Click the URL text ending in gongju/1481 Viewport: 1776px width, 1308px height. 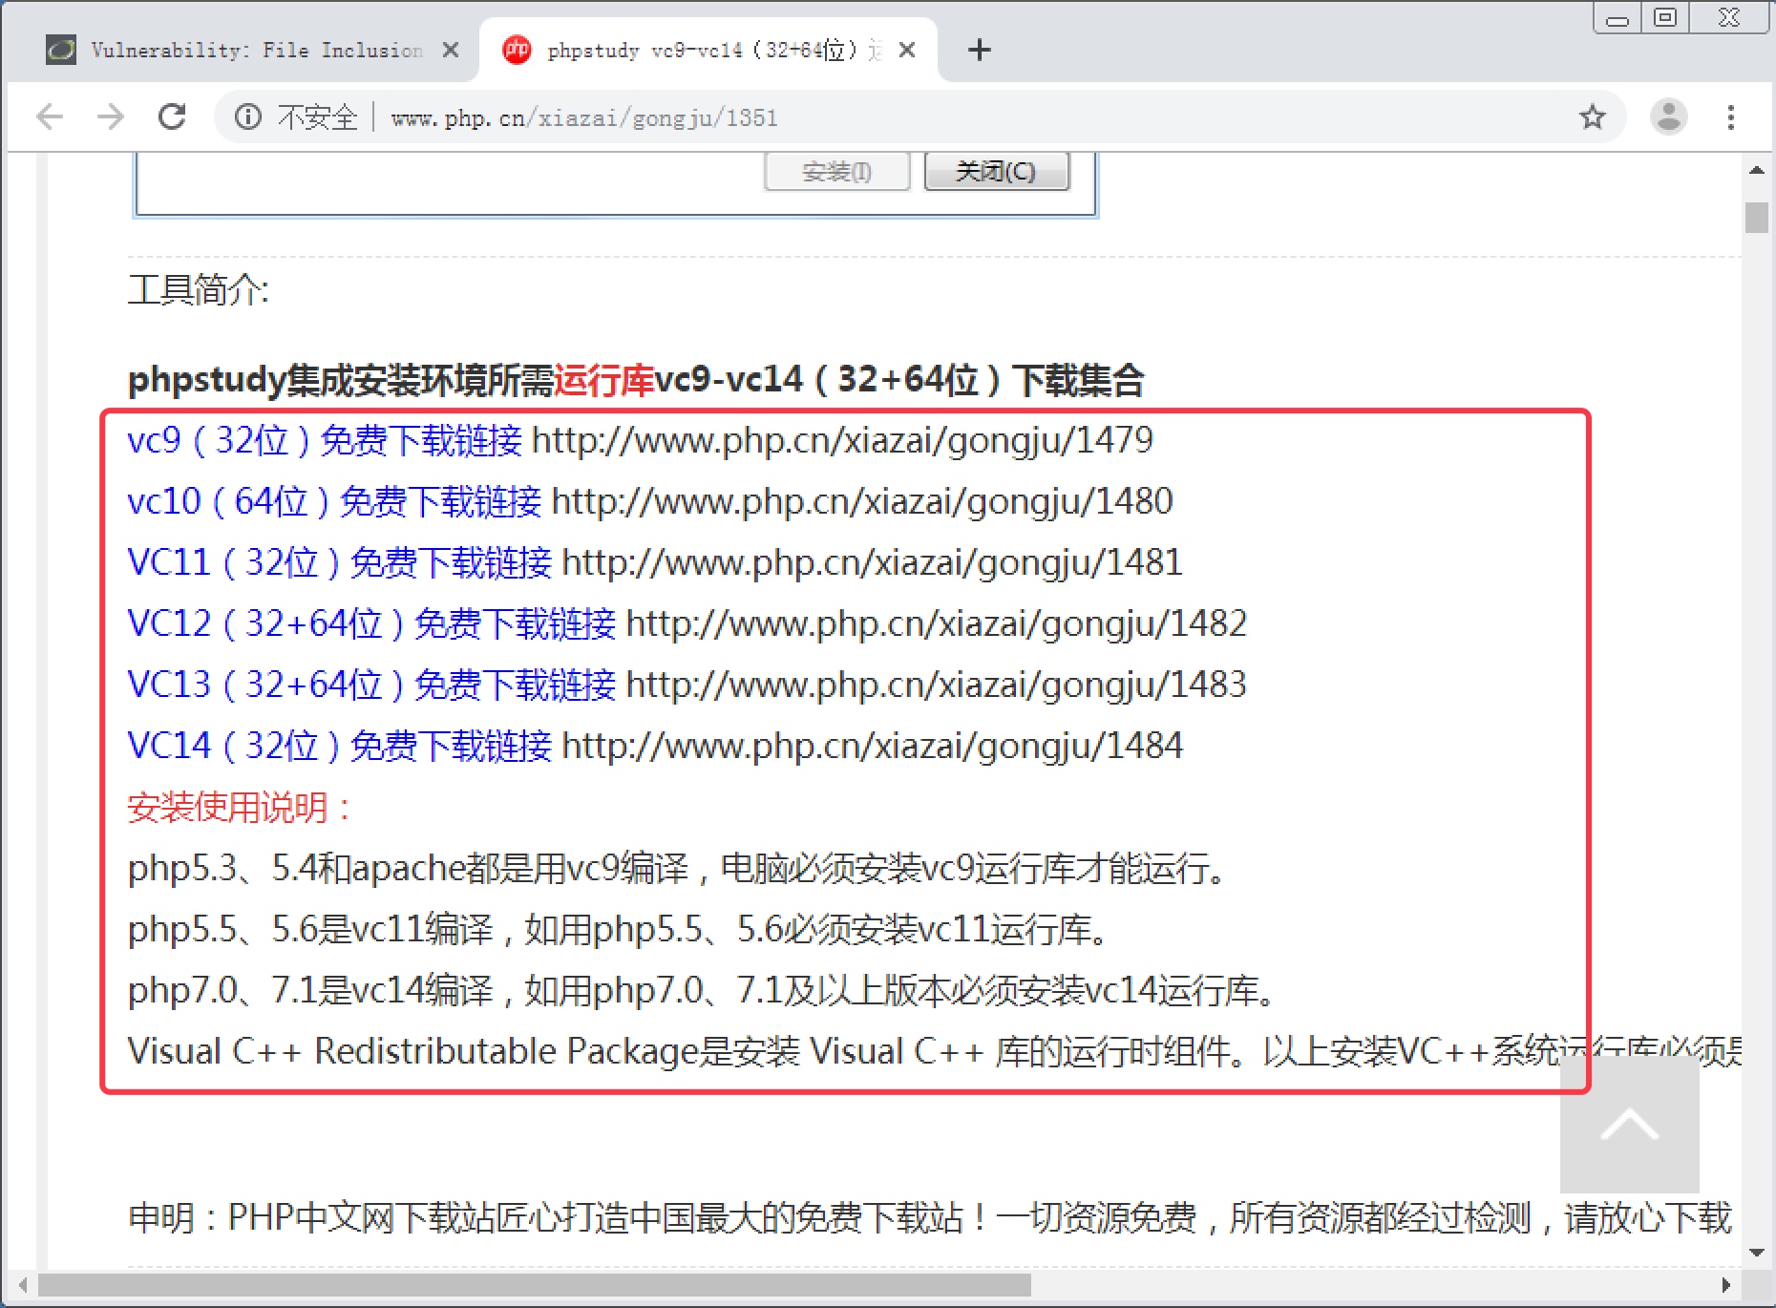pos(873,562)
